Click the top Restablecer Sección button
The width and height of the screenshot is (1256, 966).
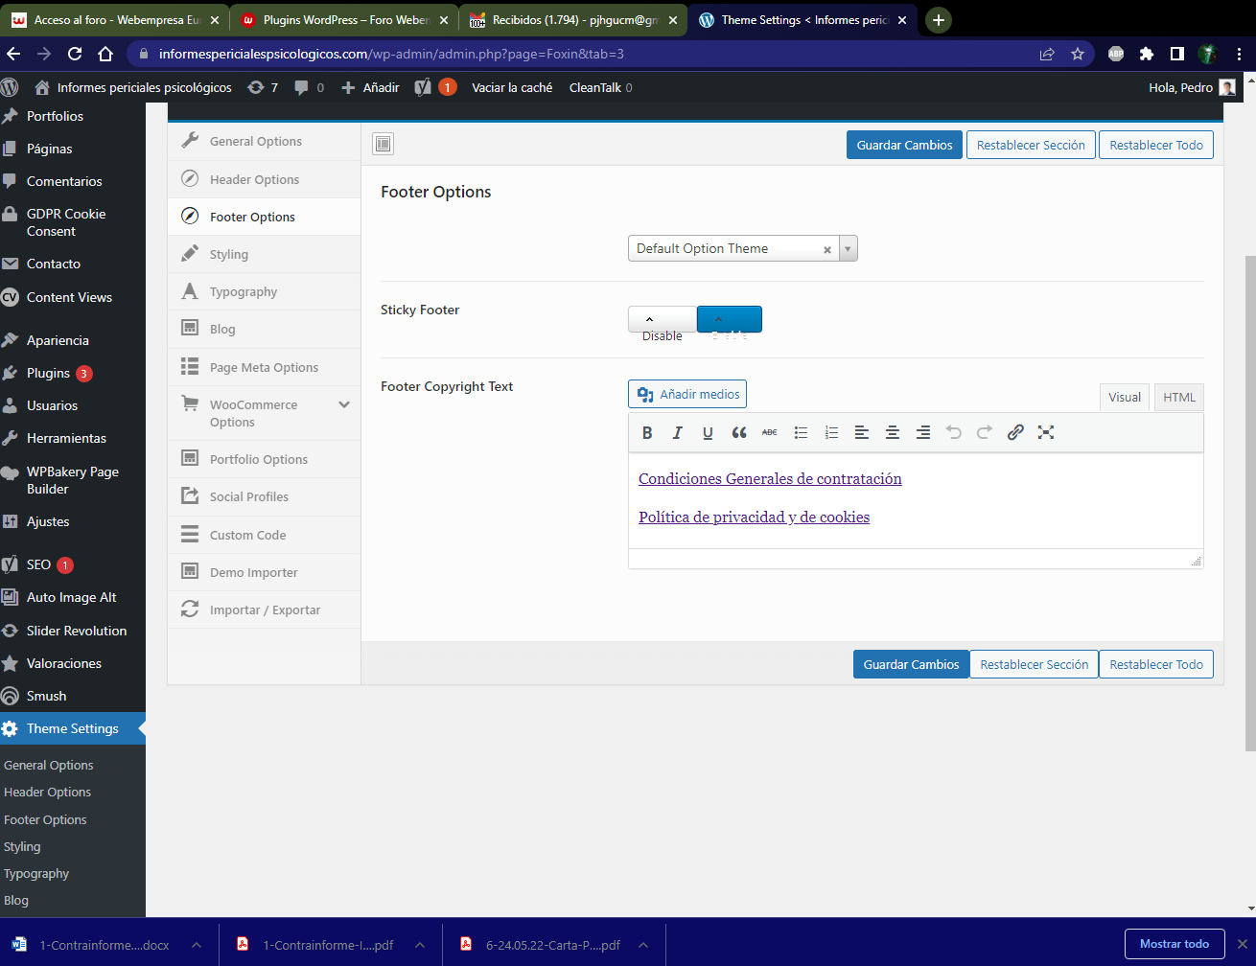tap(1031, 145)
